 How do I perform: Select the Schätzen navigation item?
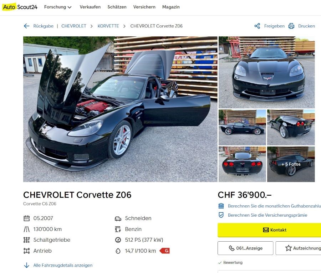[x=117, y=7]
